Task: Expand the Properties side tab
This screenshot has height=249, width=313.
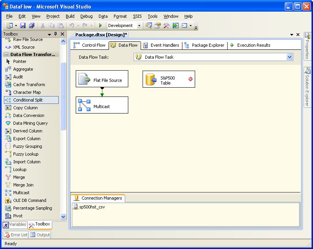Action: pos(308,46)
